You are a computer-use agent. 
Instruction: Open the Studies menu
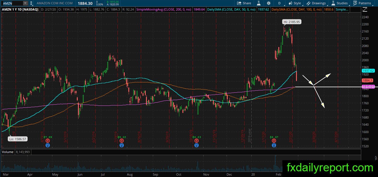click(x=339, y=3)
